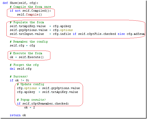Click the red Compile method call
The width and height of the screenshot is (147, 119).
coord(32,14)
